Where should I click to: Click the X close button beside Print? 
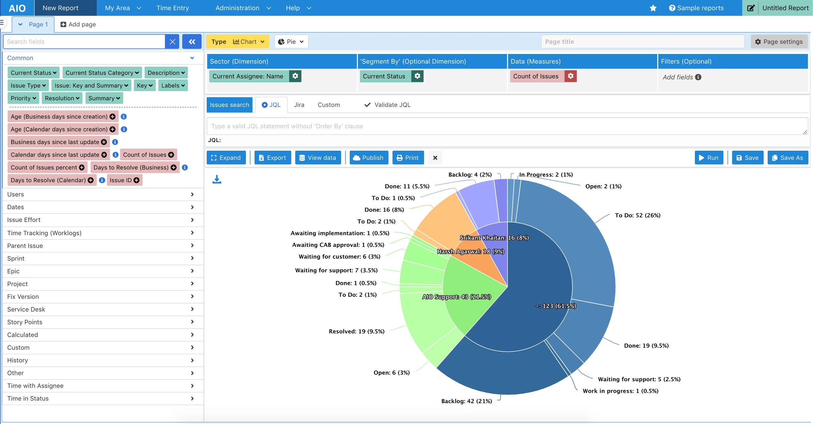435,158
